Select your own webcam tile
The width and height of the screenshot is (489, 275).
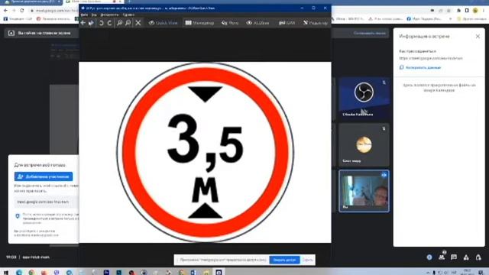[364, 191]
